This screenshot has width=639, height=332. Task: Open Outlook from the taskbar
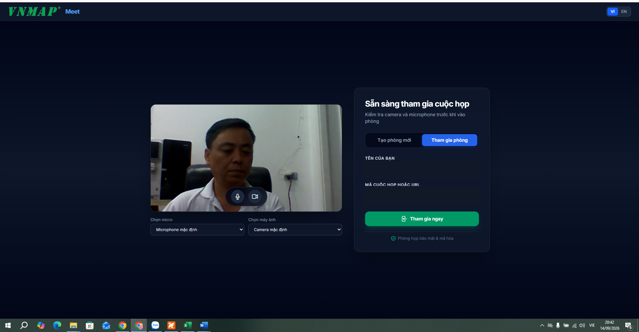106,325
